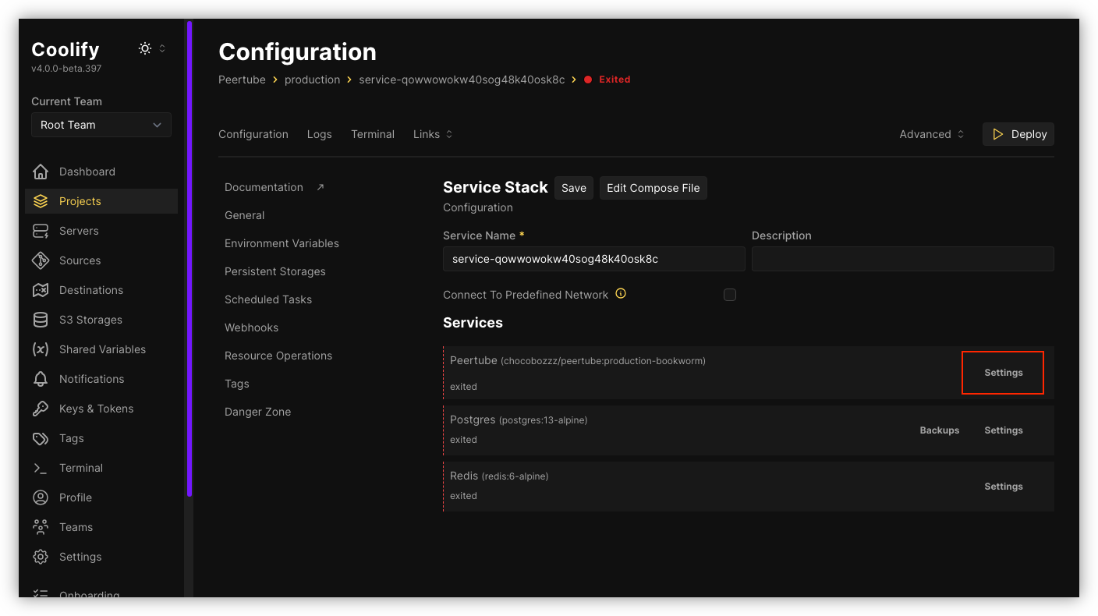This screenshot has height=616, width=1098.
Task: Click version v4.0.0-beta.397 text
Action: point(66,69)
